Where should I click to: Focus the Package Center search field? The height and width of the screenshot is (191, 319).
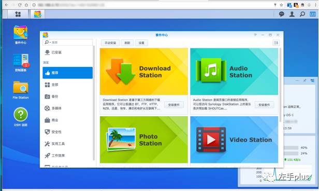[67, 42]
